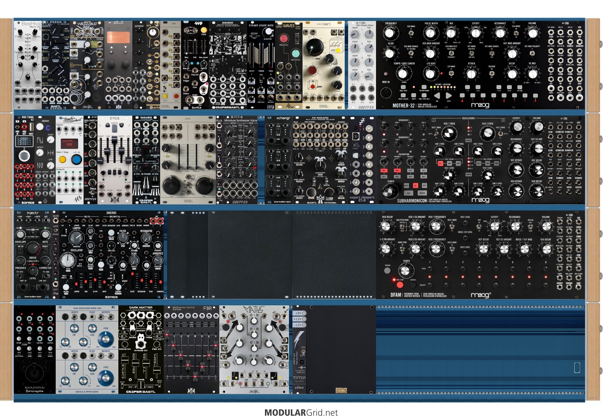Click the phone icon on the empty rail
Viewport: 603px width, 420px height.
(577, 368)
